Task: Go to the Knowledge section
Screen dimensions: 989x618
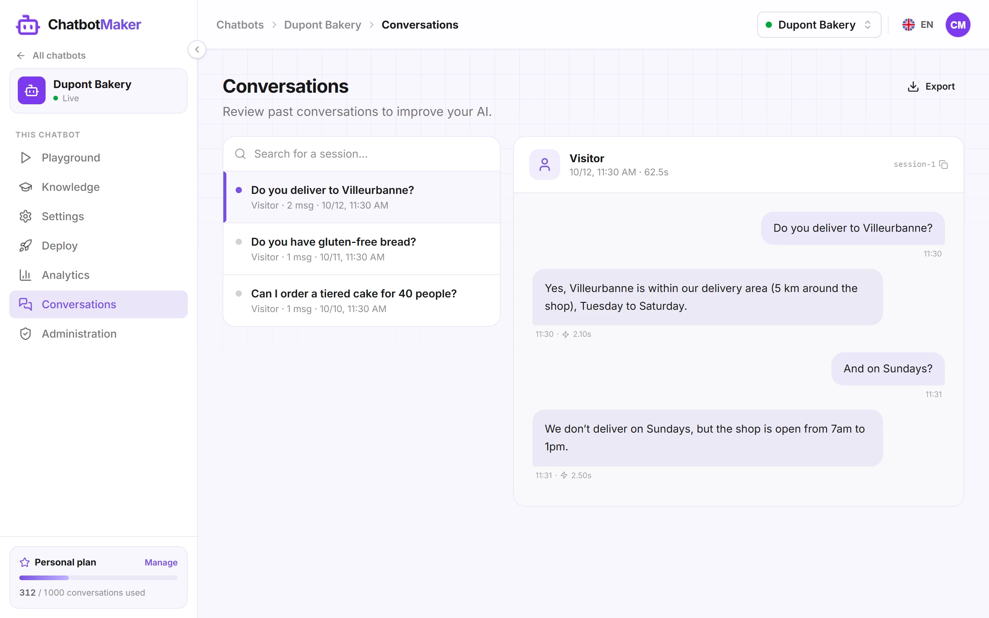Action: (99, 187)
